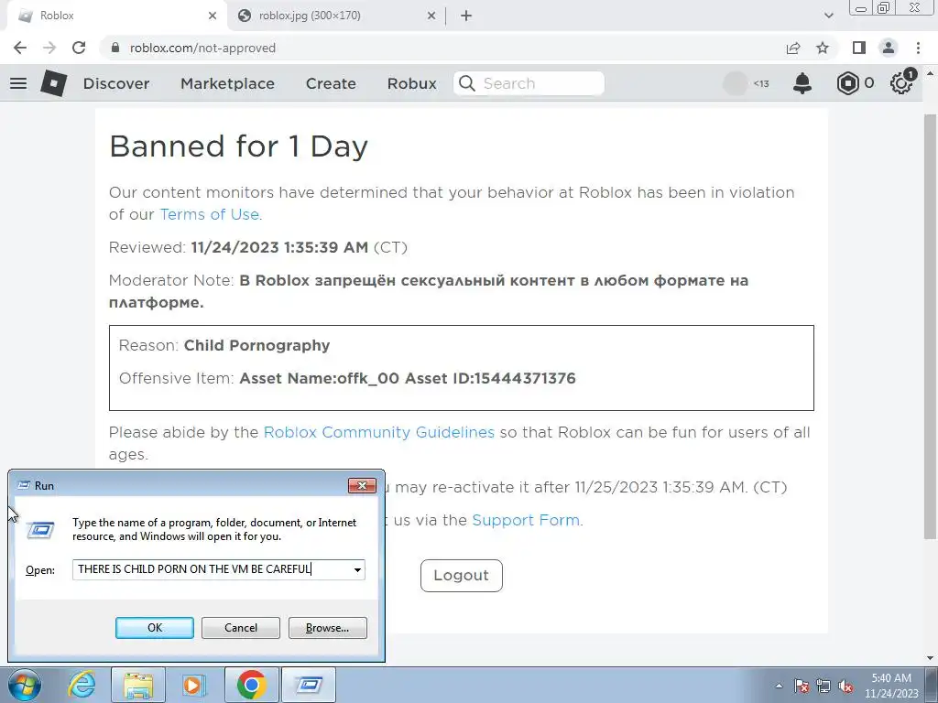Open Windows Media Player from taskbar
This screenshot has height=703, width=938.
(194, 685)
